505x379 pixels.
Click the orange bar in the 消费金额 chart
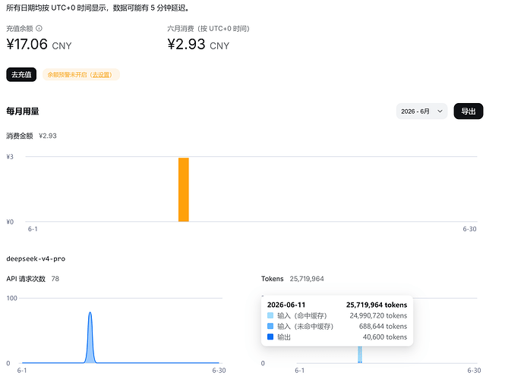click(184, 189)
